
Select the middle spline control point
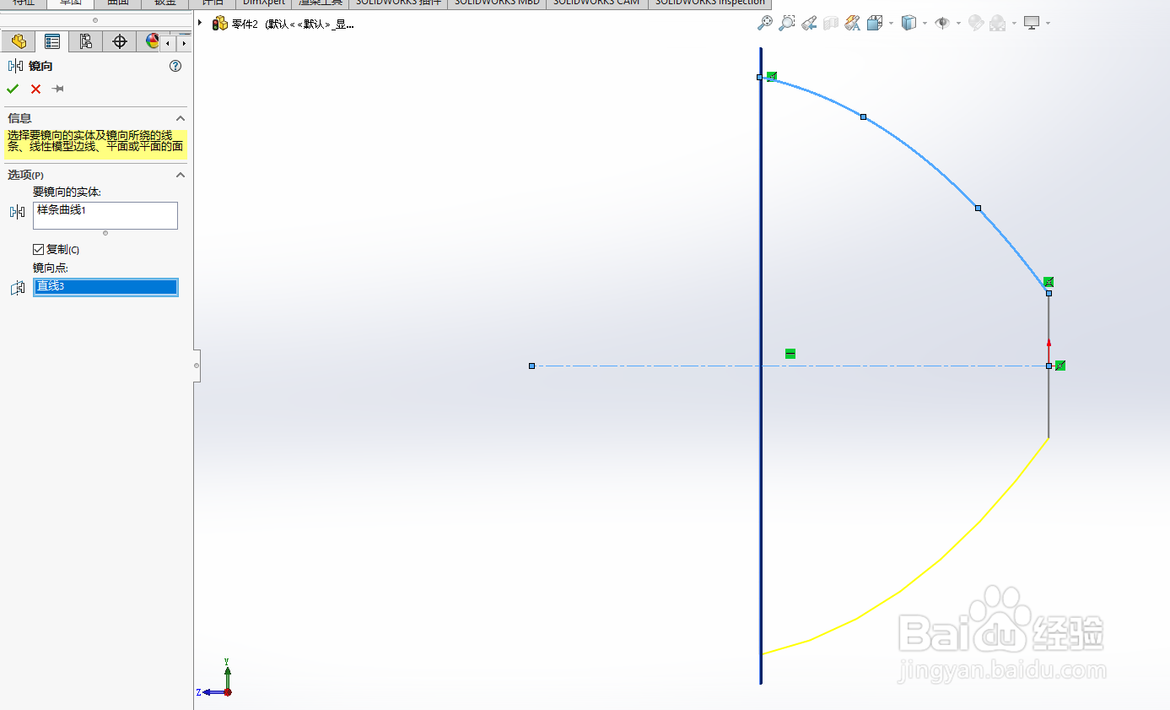tap(978, 208)
